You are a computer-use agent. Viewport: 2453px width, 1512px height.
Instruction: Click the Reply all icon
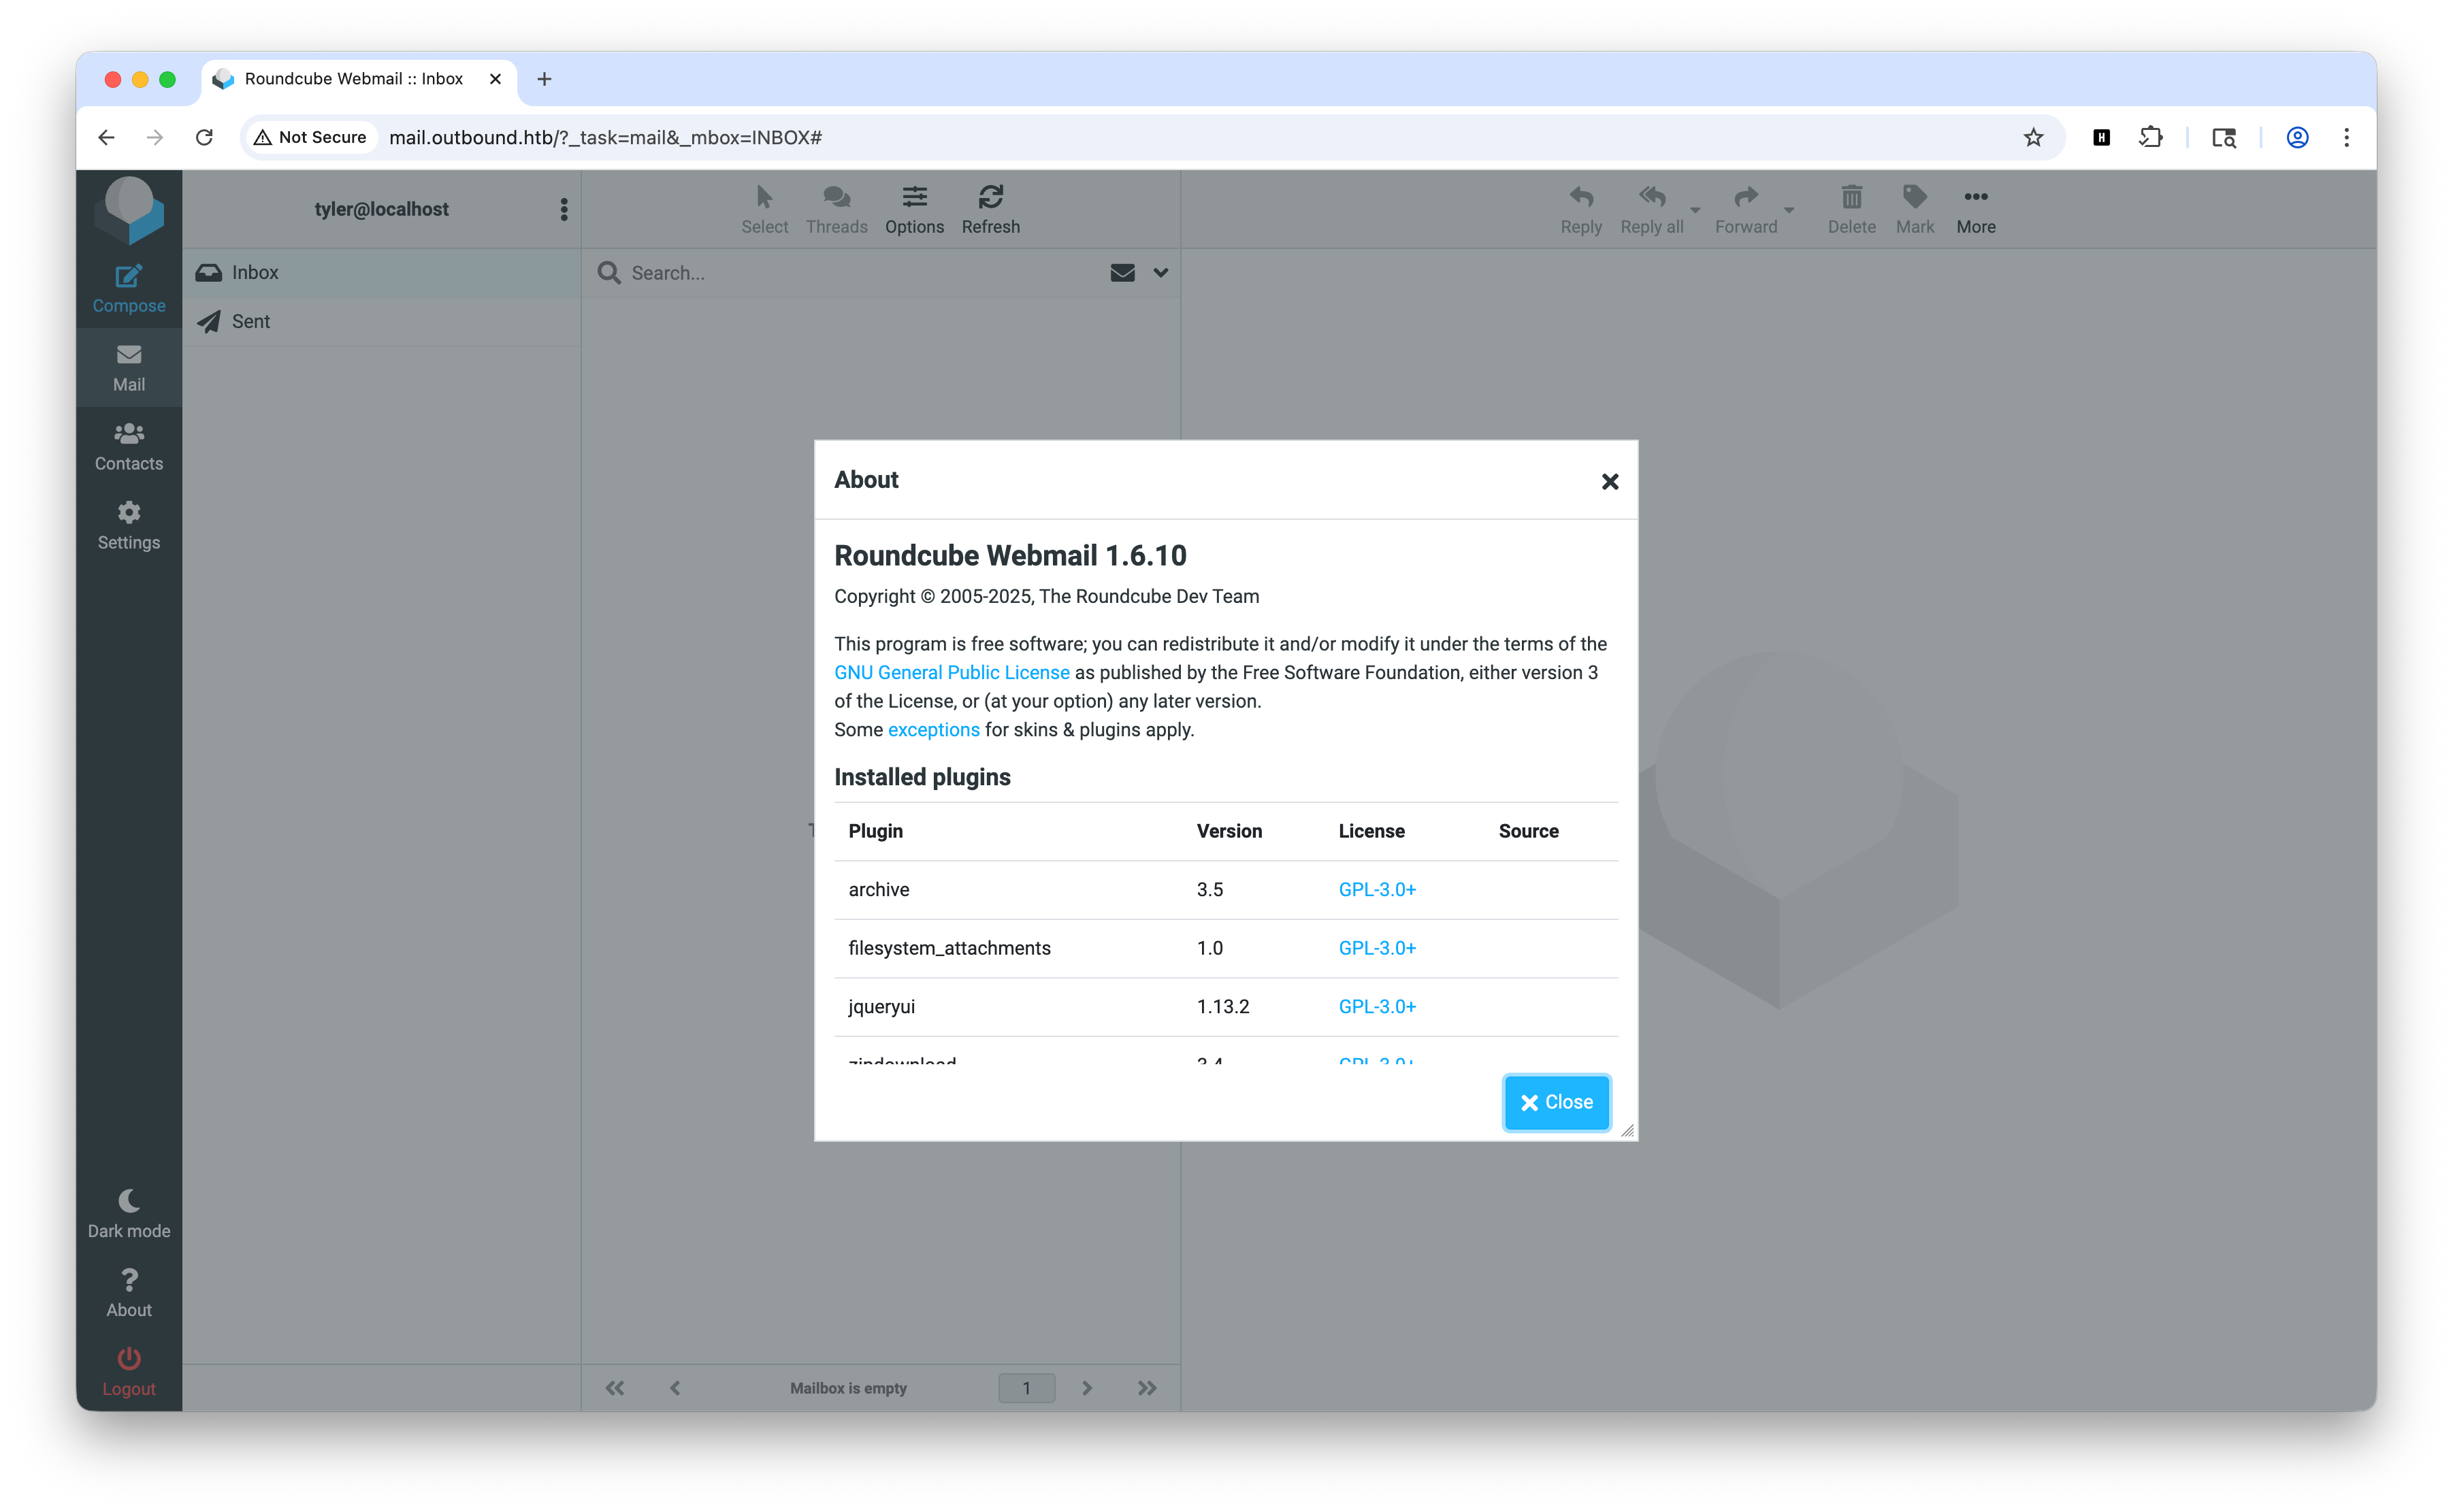(1652, 196)
